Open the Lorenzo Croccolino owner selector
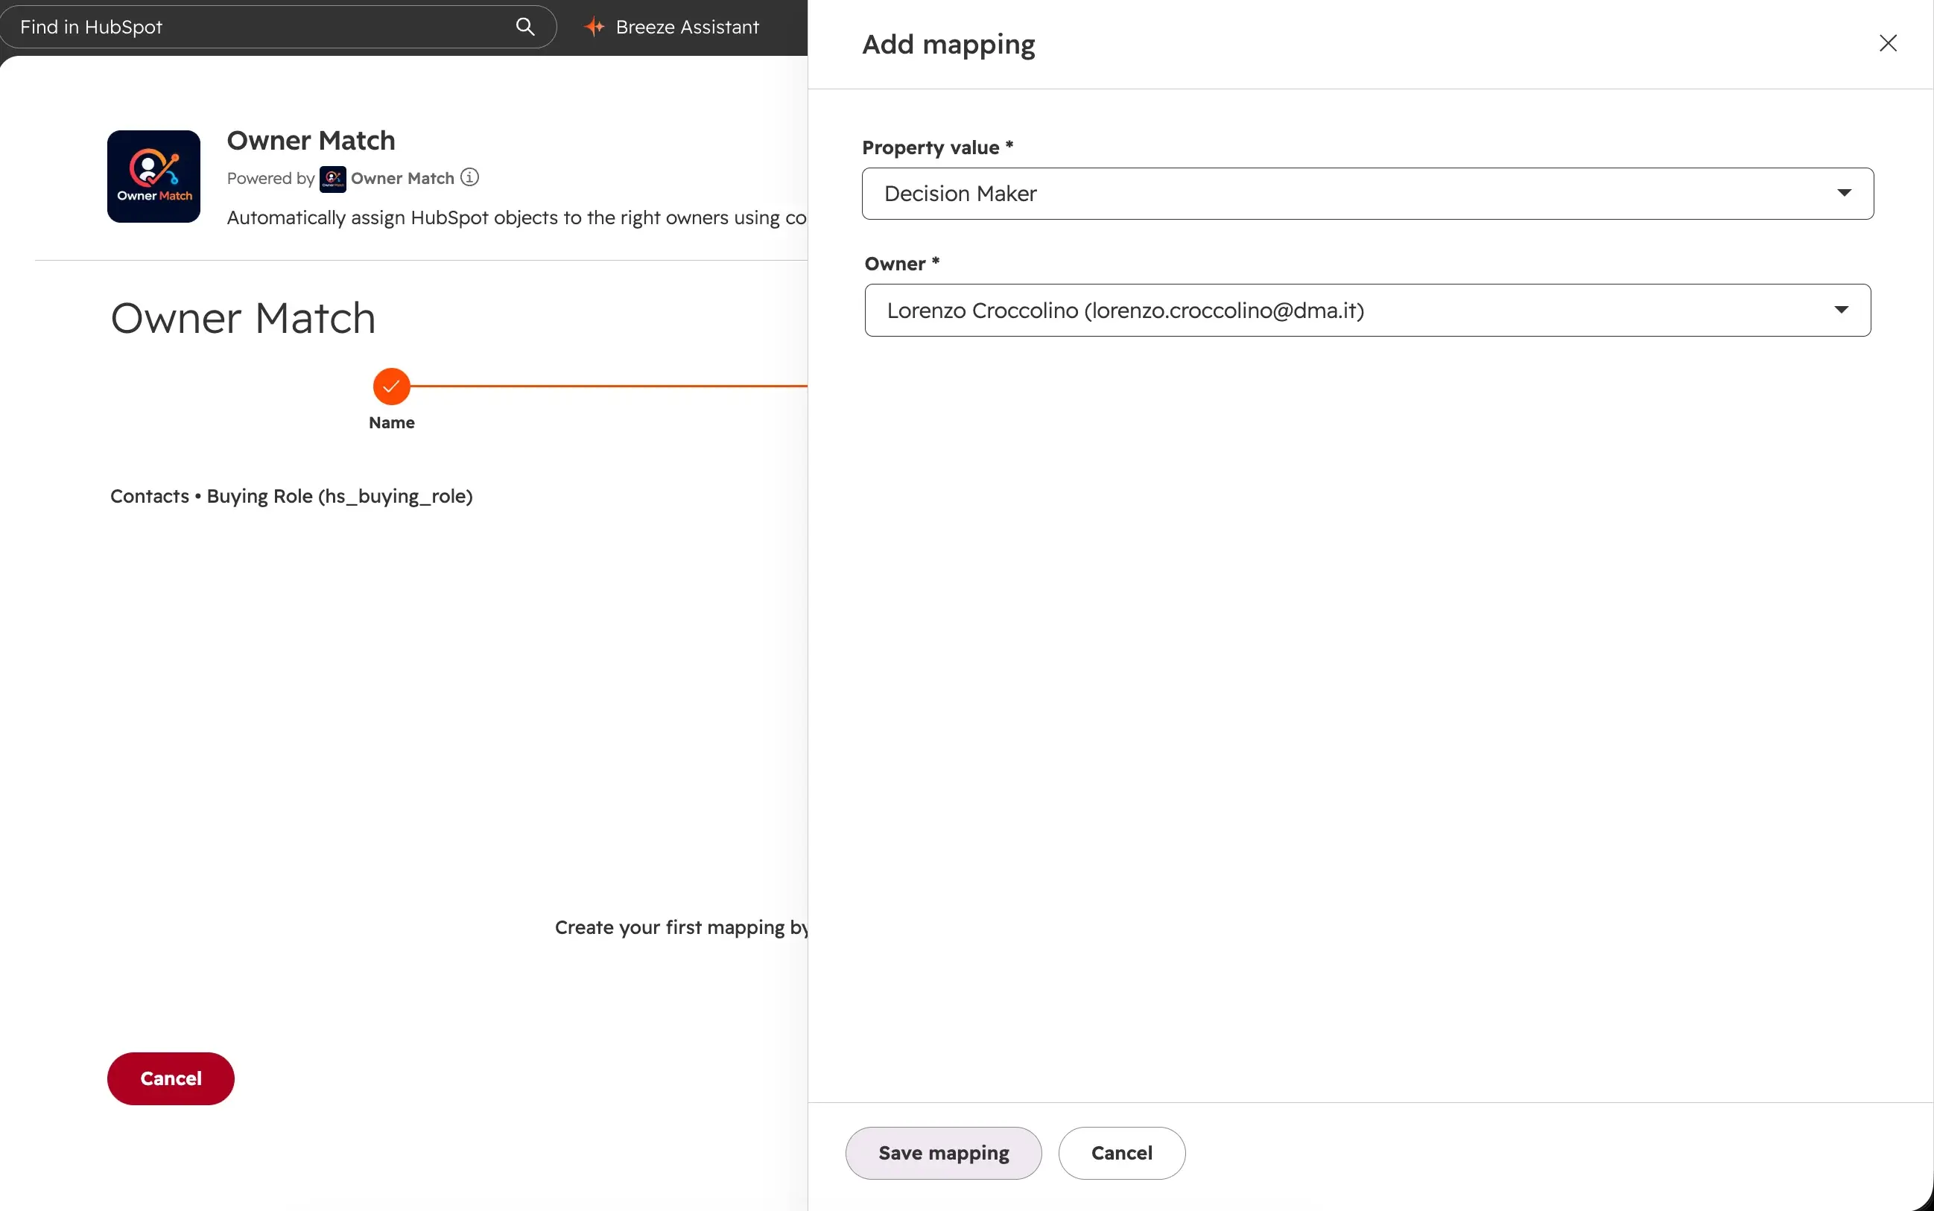This screenshot has height=1211, width=1934. coord(1368,310)
